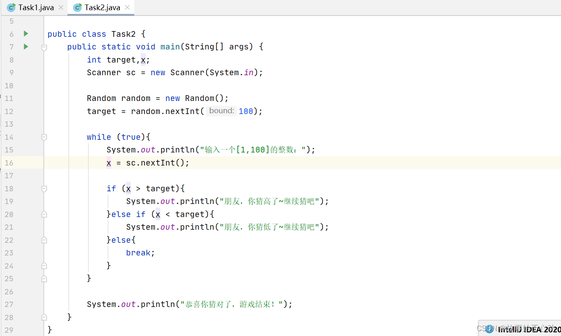Fold the else if (x < target) block

(x=44, y=214)
